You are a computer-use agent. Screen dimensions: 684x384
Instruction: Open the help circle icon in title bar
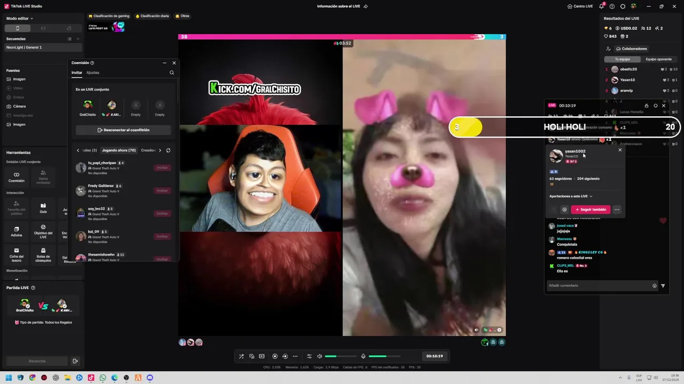pyautogui.click(x=612, y=6)
